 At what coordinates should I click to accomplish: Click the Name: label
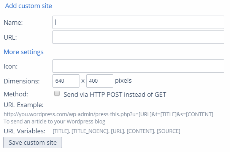13,22
